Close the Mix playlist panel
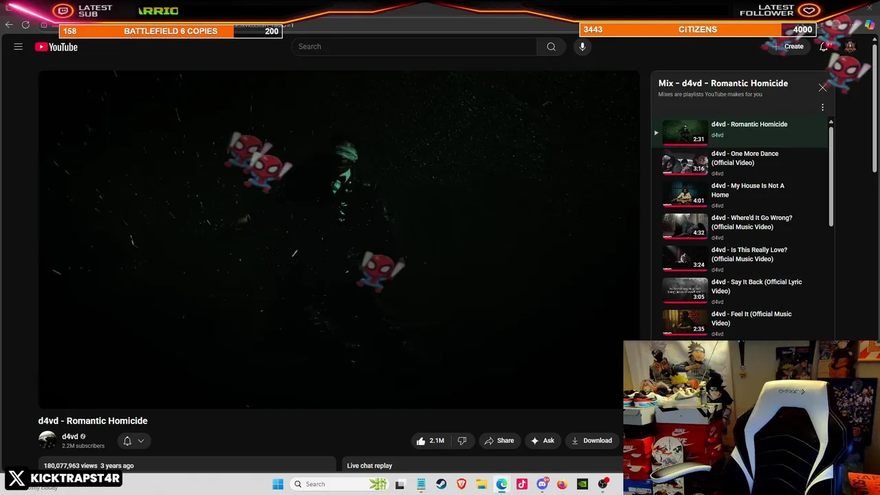The width and height of the screenshot is (880, 495). point(822,87)
